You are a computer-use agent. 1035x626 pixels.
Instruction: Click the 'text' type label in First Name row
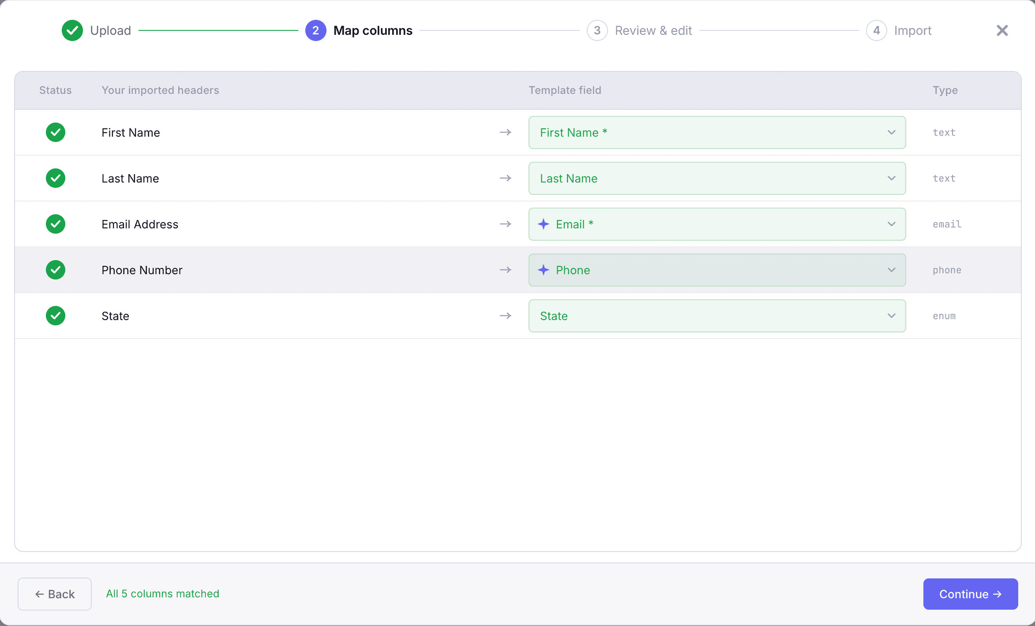pos(944,132)
